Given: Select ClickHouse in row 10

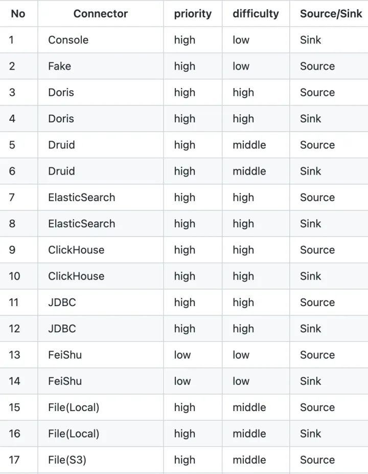Looking at the screenshot, I should [76, 276].
